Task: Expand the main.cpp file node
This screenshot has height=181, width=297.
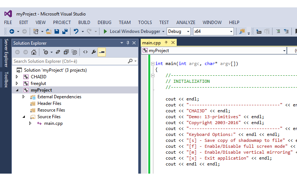Action: [x=30, y=123]
